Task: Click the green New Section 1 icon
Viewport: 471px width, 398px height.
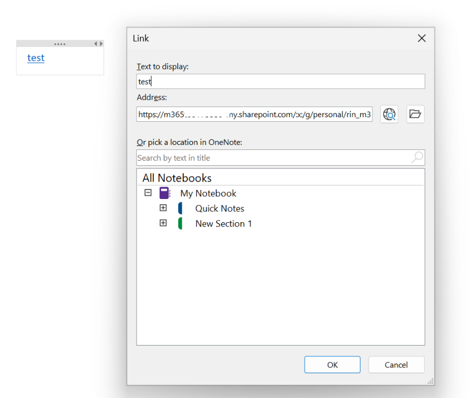Action: [x=181, y=223]
